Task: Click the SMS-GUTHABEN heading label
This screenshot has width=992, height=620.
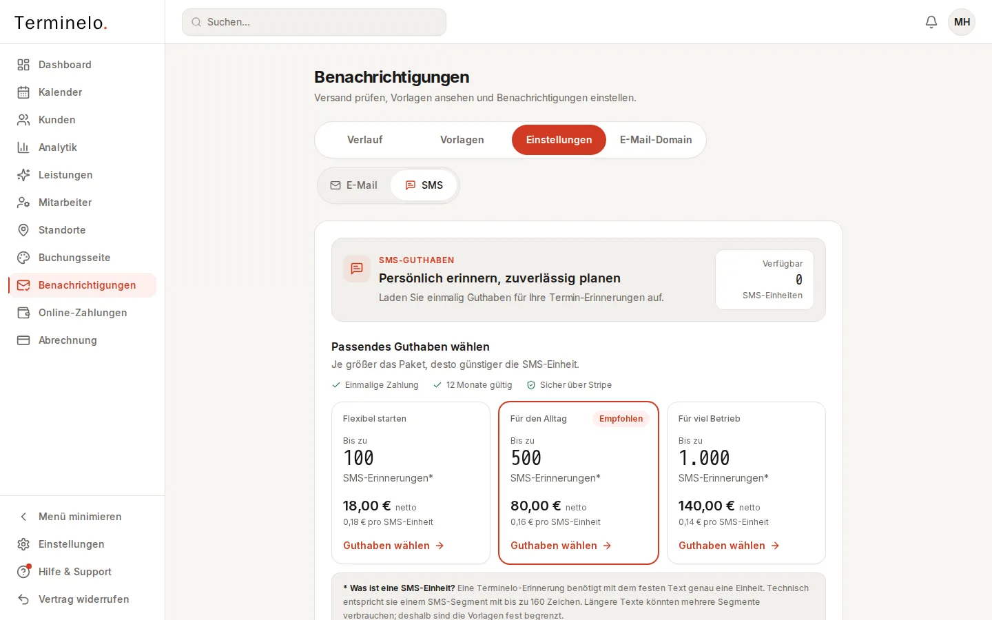Action: (417, 260)
